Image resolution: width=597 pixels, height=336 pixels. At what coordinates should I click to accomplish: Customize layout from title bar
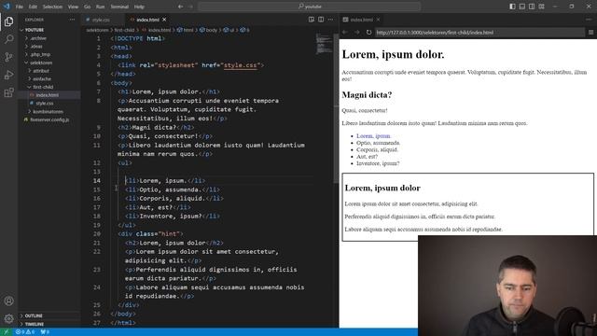pos(541,7)
